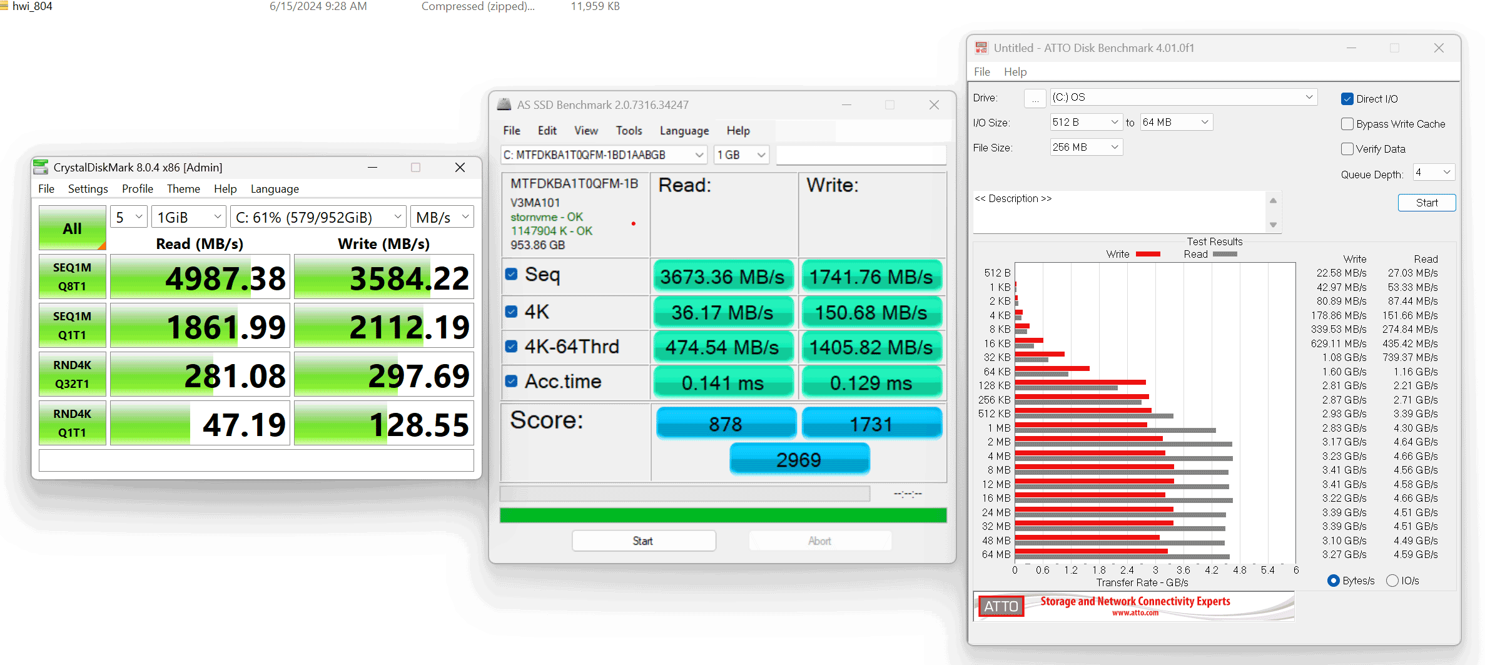This screenshot has width=1485, height=665.
Task: Open the MTFDKBA1T0QFM drive dropdown in AS SSD
Action: click(604, 155)
